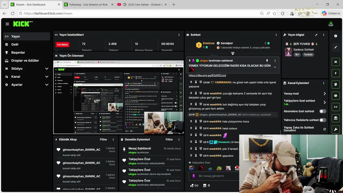This screenshot has height=193, width=343.
Task: Timeout wost444 on the 'hala yiyiyyonmu hoca' message
Action: [196, 121]
